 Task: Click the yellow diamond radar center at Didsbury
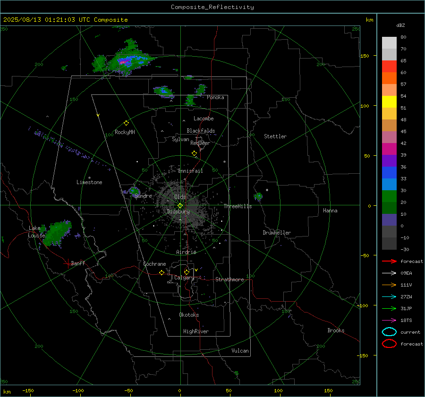(180, 205)
